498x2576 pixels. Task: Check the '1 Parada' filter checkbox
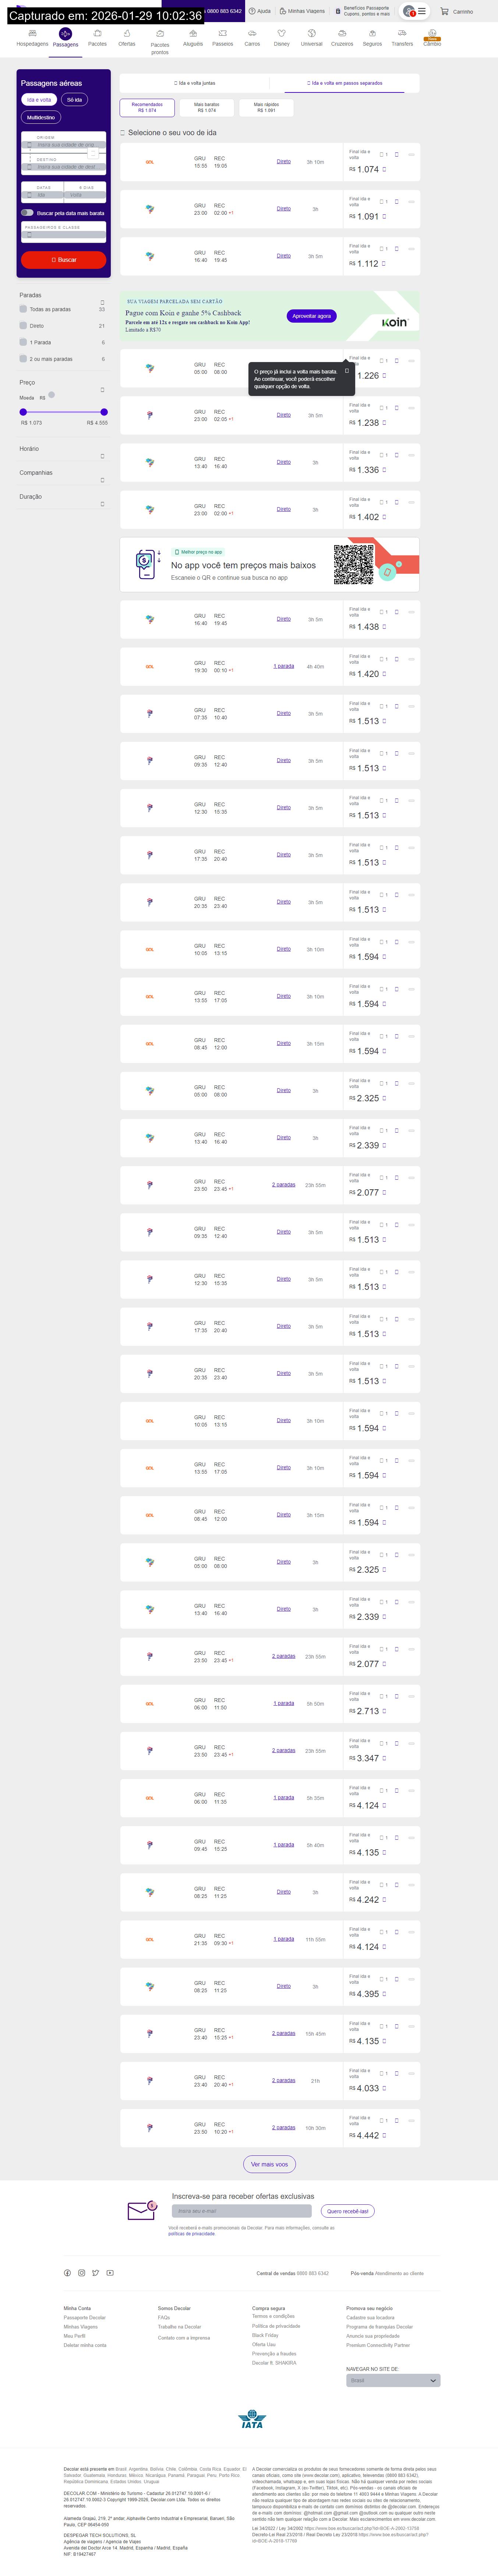pyautogui.click(x=23, y=342)
